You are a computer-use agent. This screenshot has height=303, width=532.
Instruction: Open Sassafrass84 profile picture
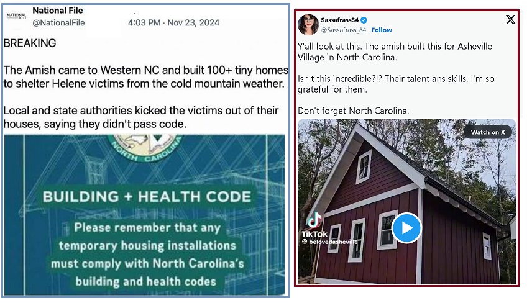coord(308,25)
